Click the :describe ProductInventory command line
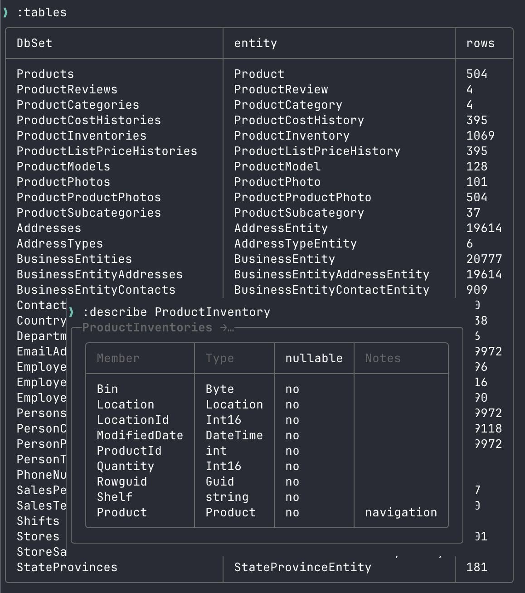525x593 pixels. pyautogui.click(x=176, y=312)
